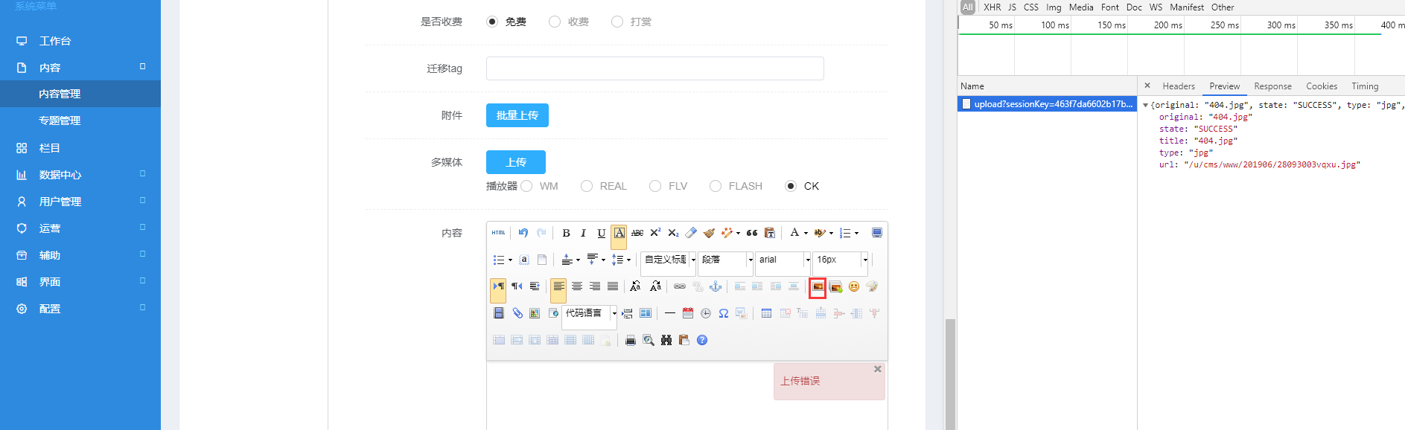Click the 批量上传 button
Viewport: 1405px width, 430px height.
517,115
